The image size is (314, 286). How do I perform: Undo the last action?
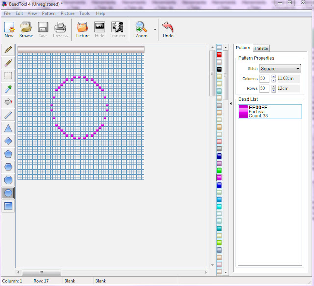(x=168, y=30)
